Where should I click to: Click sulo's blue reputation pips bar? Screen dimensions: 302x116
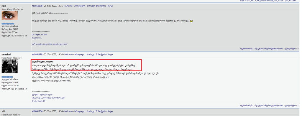point(8,24)
